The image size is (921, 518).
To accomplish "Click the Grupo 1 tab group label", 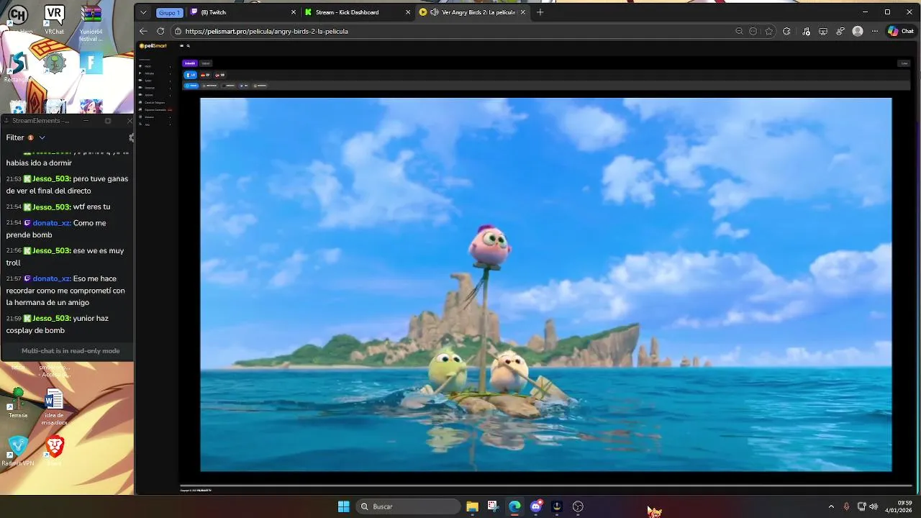I will pyautogui.click(x=169, y=12).
